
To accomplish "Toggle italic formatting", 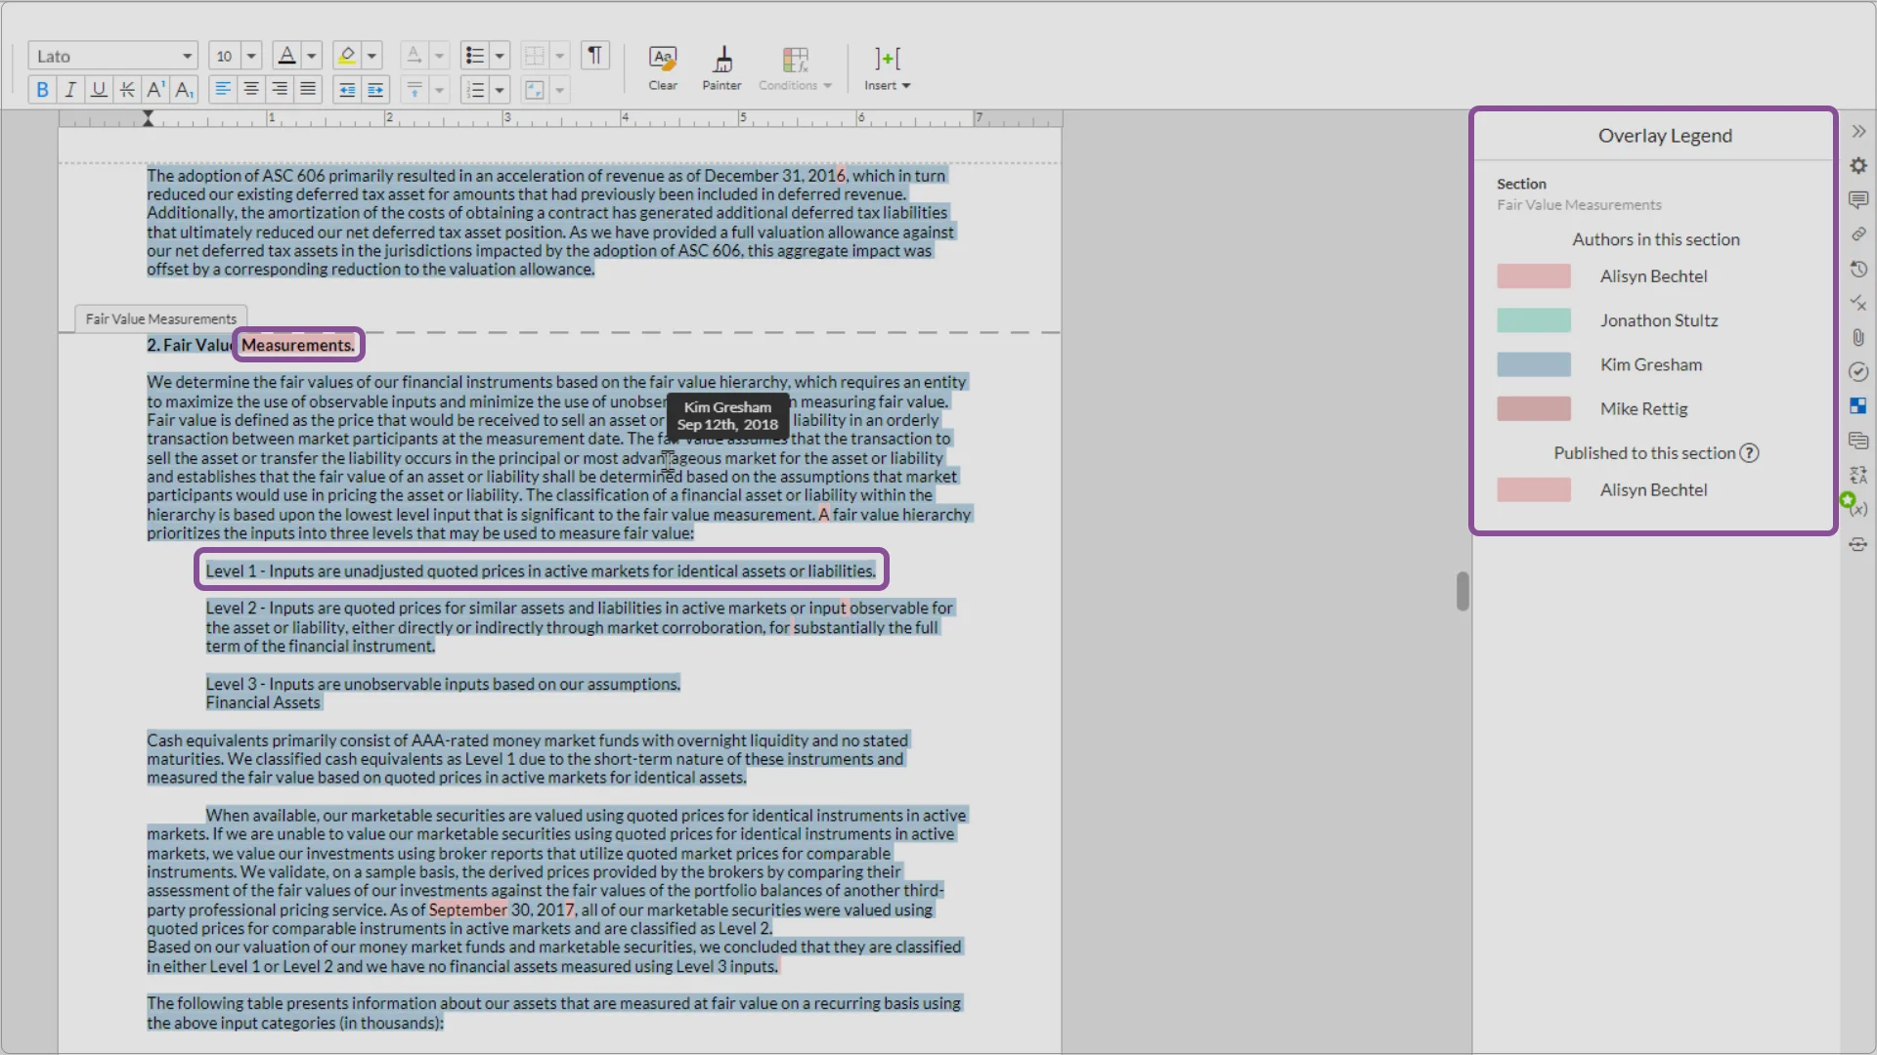I will tap(69, 89).
